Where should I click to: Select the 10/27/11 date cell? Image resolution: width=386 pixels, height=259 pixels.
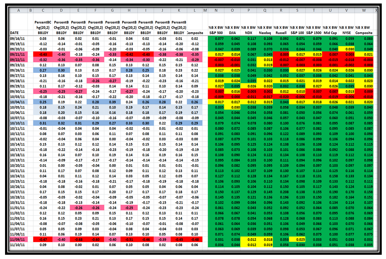(19, 192)
